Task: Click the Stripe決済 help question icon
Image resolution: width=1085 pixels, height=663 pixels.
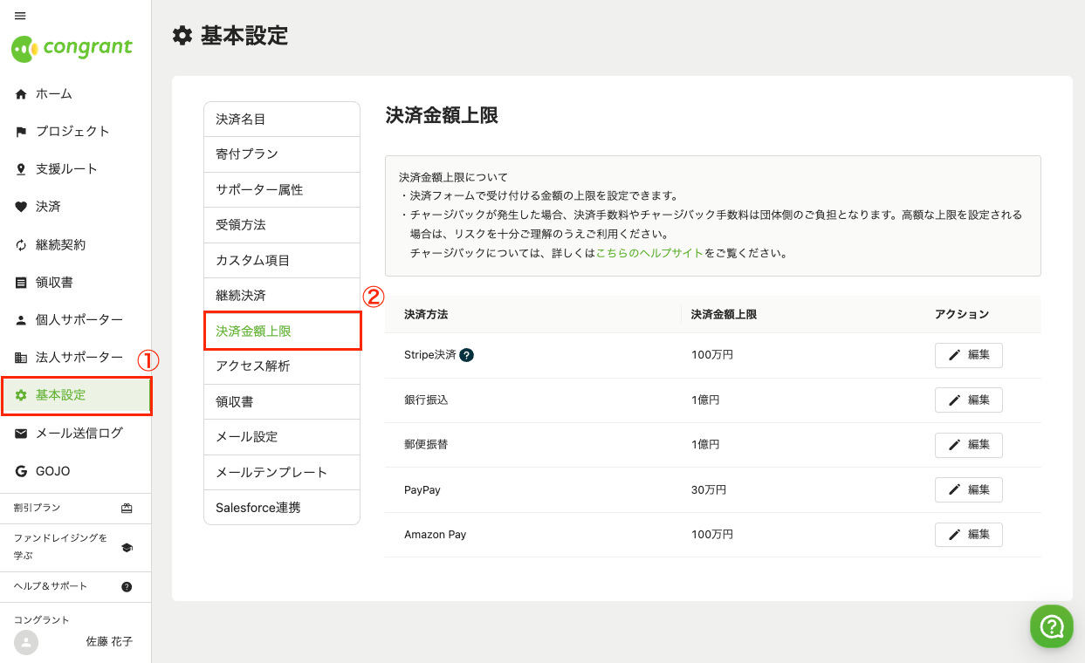Action: pos(467,355)
